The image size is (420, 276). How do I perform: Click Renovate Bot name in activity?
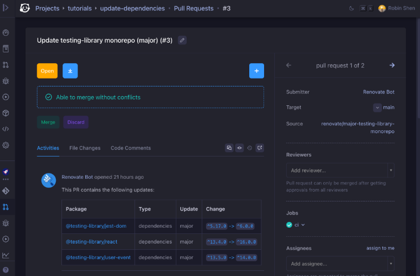pyautogui.click(x=77, y=177)
